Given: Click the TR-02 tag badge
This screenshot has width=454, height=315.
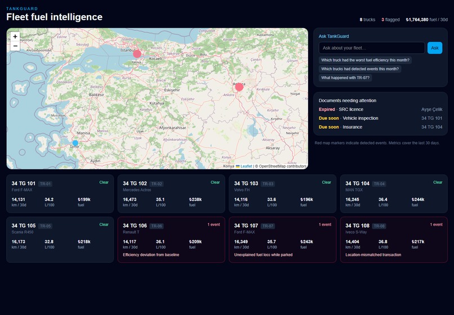Looking at the screenshot, I should pyautogui.click(x=157, y=184).
